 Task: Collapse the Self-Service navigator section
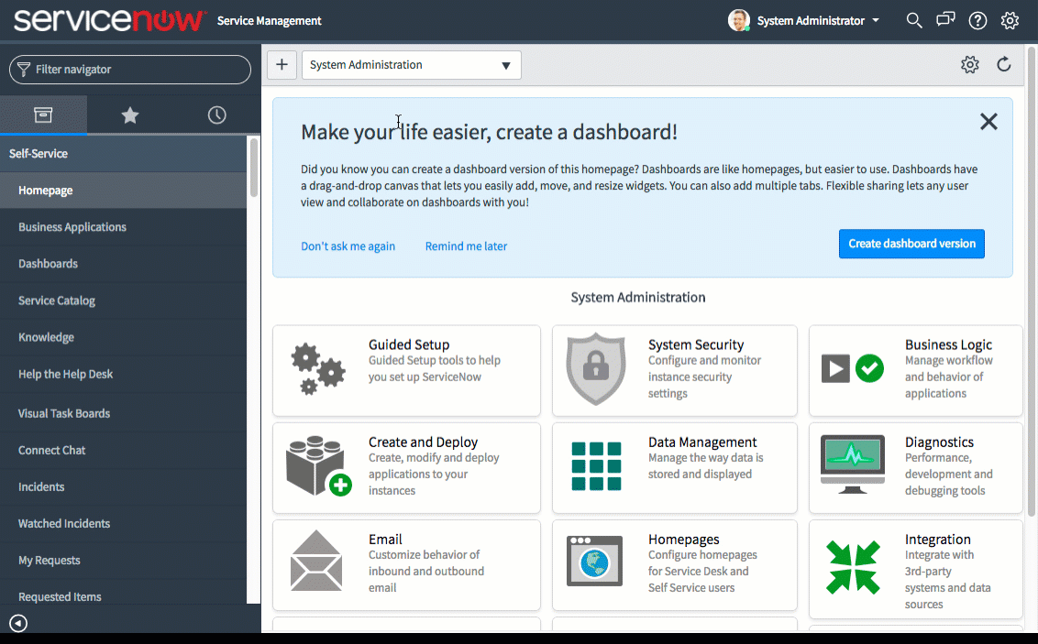coord(123,153)
